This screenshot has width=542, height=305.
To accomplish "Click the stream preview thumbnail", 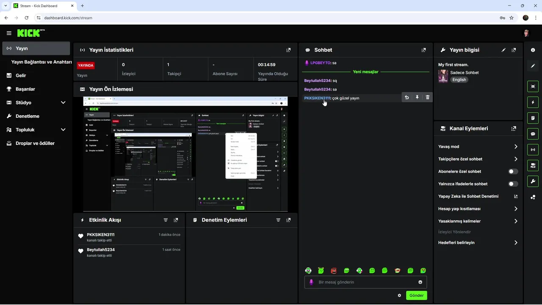I will (x=185, y=154).
